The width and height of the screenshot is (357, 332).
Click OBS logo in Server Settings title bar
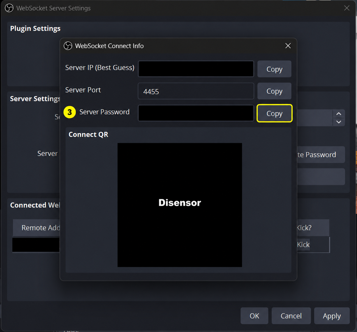pos(9,8)
